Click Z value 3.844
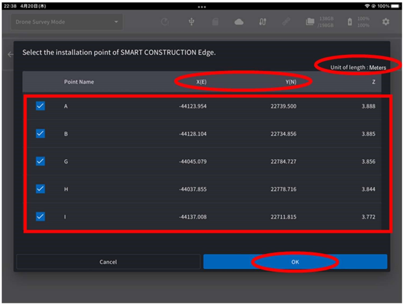403x304 pixels. coord(369,189)
